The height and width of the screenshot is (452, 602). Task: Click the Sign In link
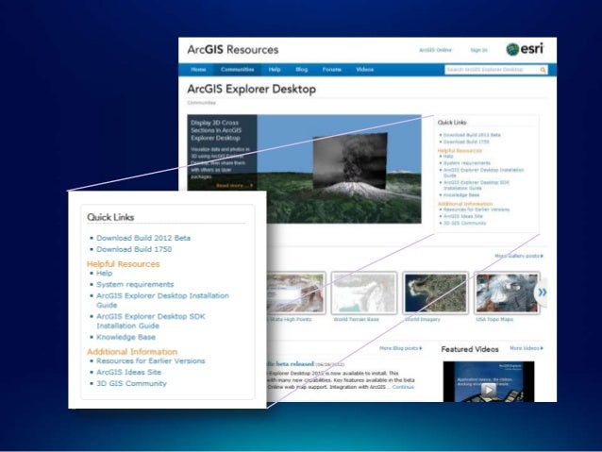[478, 50]
